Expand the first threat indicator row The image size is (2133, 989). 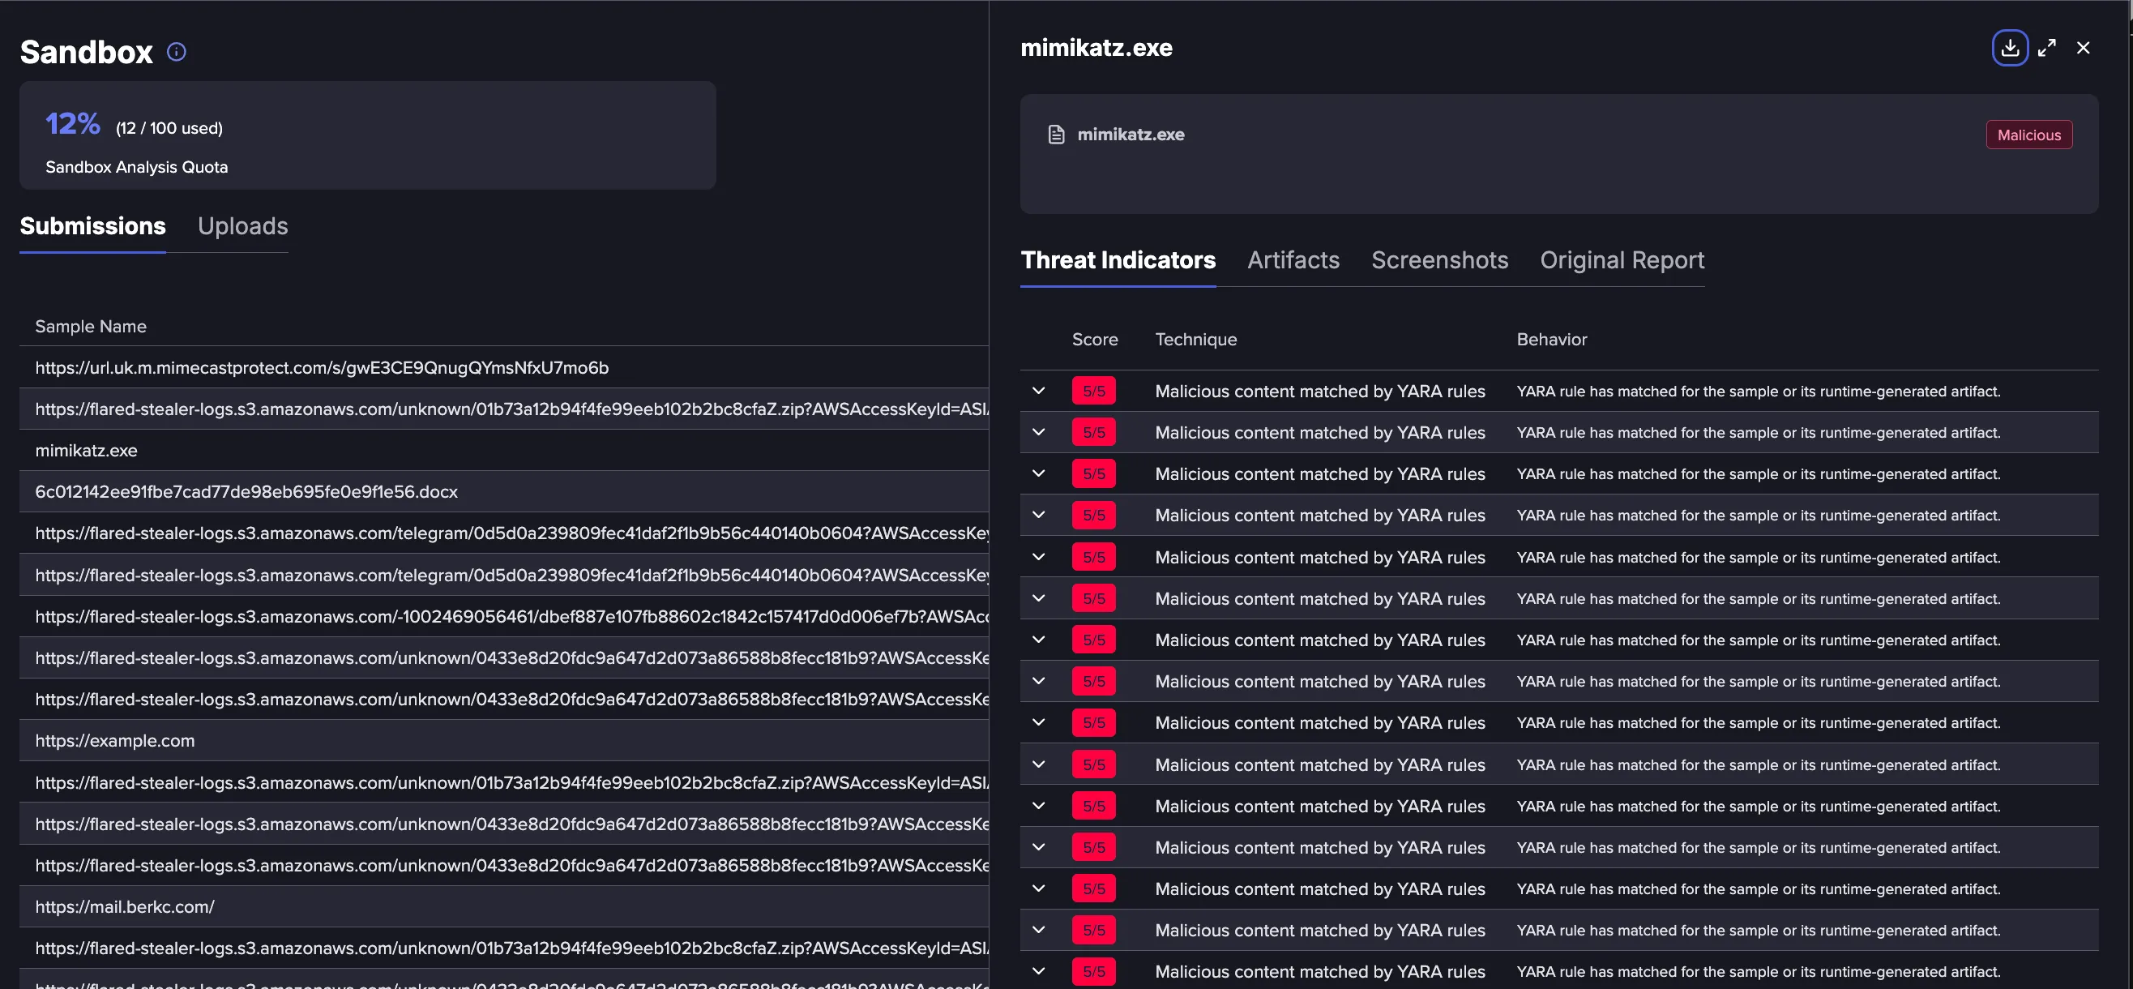[1038, 391]
